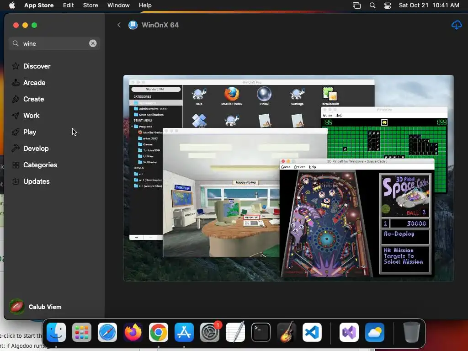The image size is (468, 351).
Task: Open the Apple menu
Action: click(x=12, y=5)
